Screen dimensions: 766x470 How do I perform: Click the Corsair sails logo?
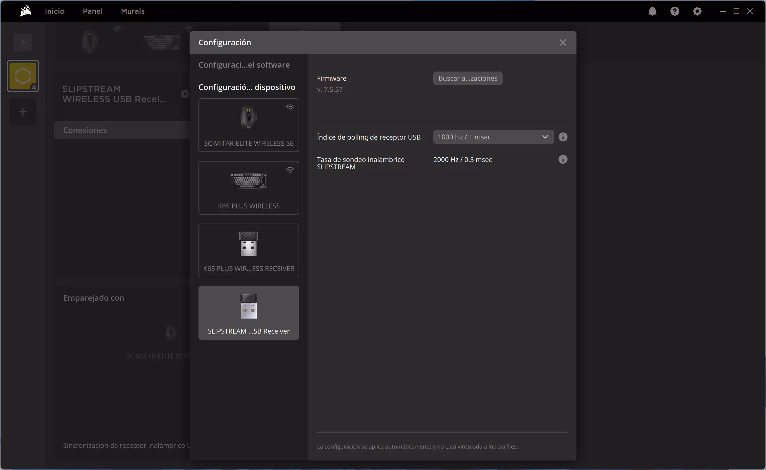[x=25, y=11]
